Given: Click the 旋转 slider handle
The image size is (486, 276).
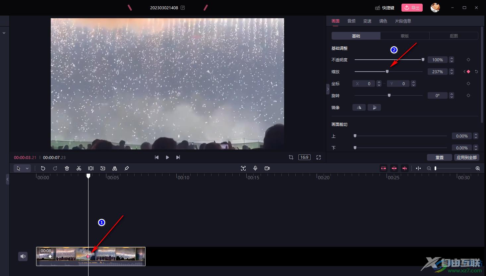Looking at the screenshot, I should click(x=389, y=95).
